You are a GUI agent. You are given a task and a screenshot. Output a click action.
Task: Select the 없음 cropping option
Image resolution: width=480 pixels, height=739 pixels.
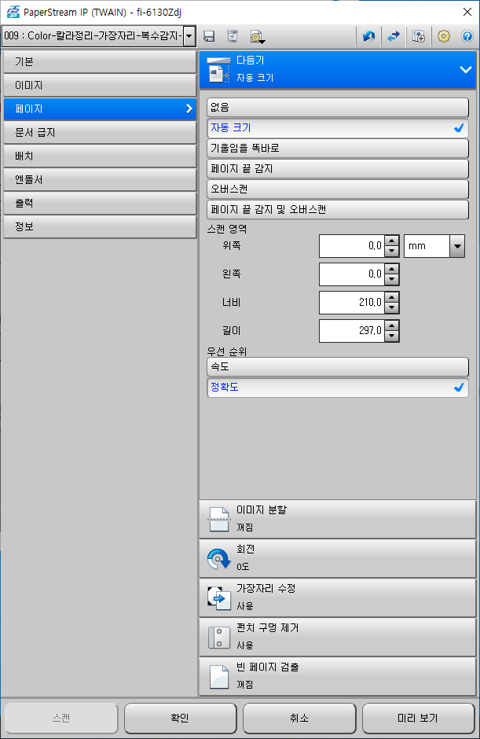pos(338,108)
